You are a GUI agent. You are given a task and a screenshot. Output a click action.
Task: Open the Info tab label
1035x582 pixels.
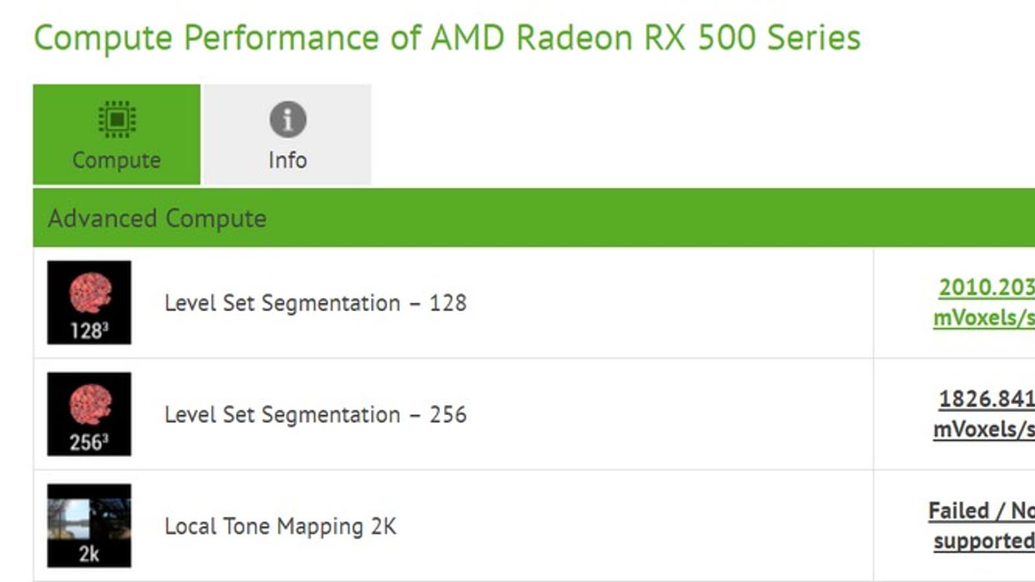tap(288, 160)
